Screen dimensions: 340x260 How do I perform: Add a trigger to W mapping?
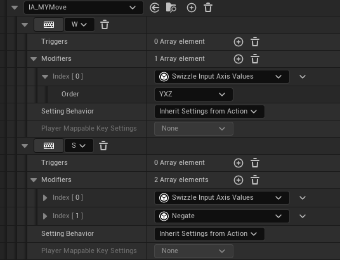[239, 42]
